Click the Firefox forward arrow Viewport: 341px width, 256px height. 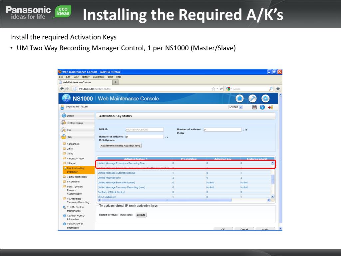coord(67,89)
